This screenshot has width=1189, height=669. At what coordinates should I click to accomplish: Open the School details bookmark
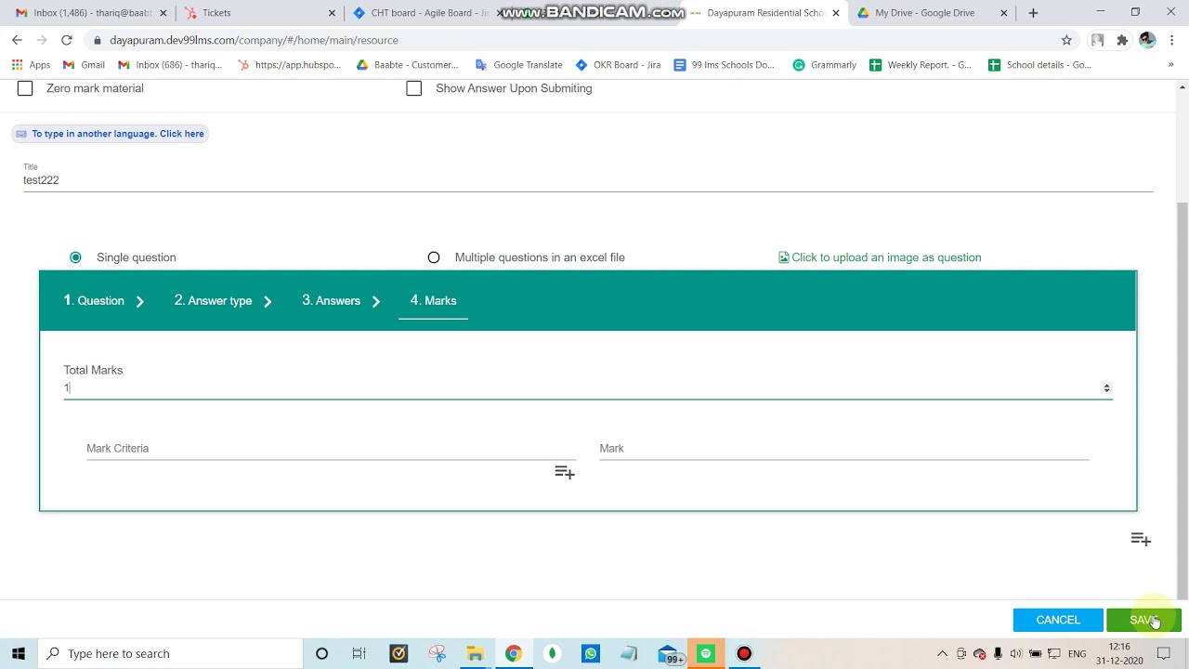pos(1039,65)
